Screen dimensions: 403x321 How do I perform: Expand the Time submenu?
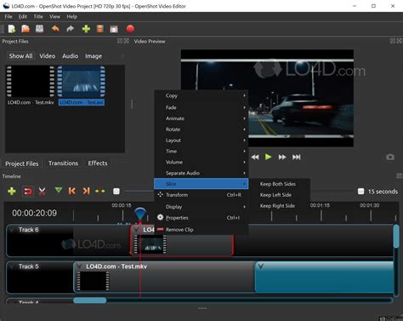click(201, 152)
